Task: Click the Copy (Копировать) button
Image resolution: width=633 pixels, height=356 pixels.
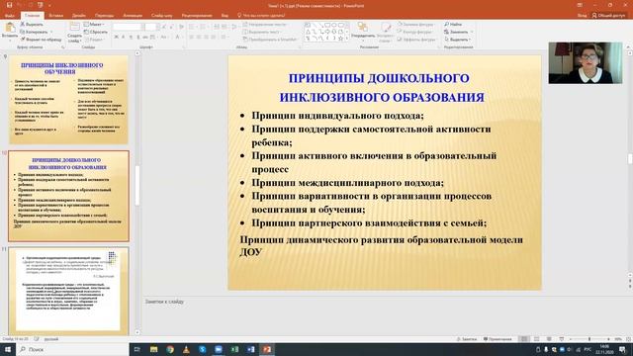Action: [35, 32]
